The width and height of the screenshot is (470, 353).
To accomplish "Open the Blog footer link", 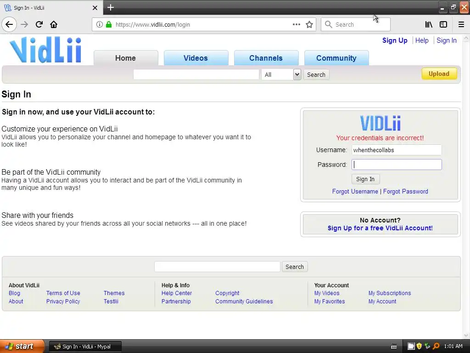I will (x=14, y=293).
